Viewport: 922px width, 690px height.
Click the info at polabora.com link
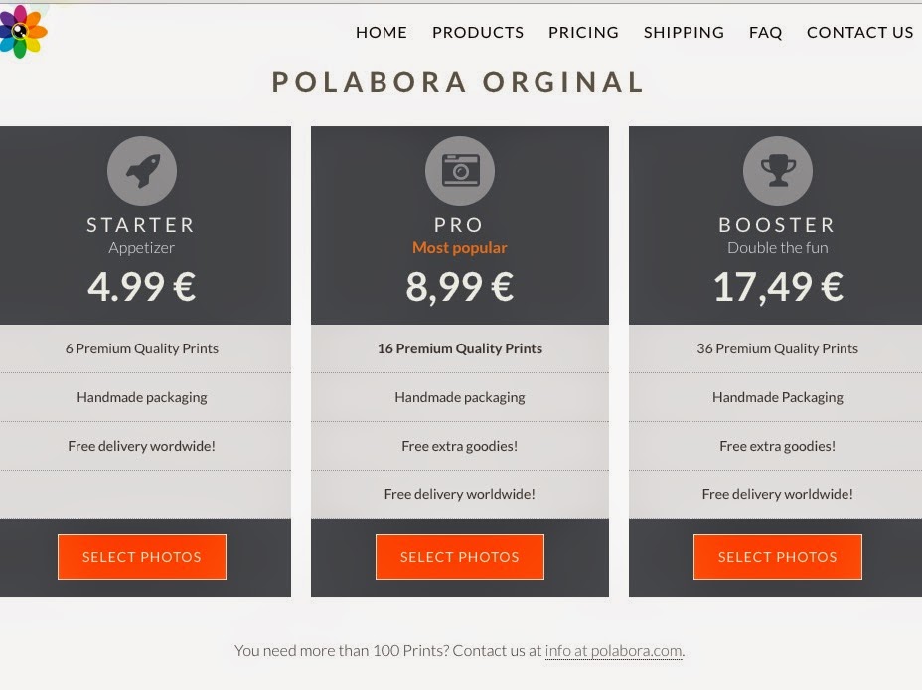click(613, 651)
